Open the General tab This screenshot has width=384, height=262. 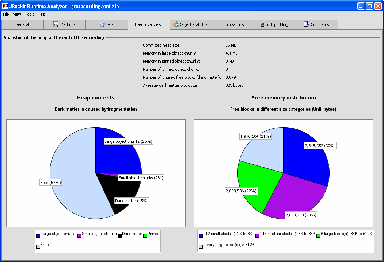tap(22, 24)
